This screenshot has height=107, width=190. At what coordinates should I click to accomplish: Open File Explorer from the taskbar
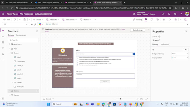[98, 104]
